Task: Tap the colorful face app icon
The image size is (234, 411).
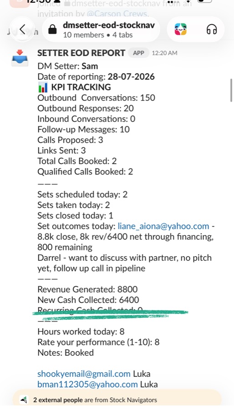Action: click(181, 29)
